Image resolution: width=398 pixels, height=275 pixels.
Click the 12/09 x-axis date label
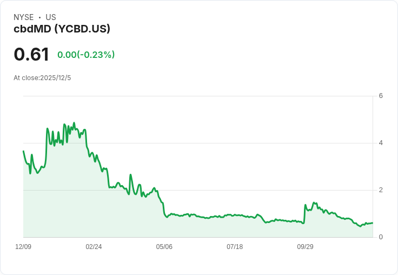[23, 247]
